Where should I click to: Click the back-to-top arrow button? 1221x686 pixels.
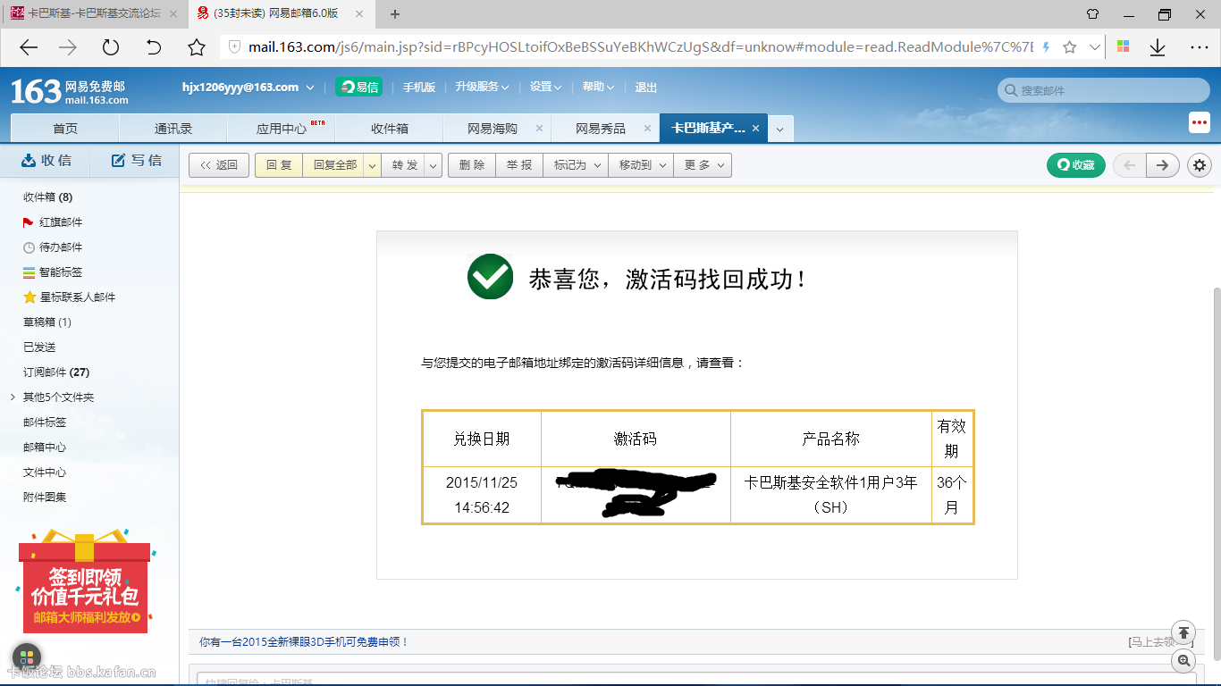pos(1183,632)
